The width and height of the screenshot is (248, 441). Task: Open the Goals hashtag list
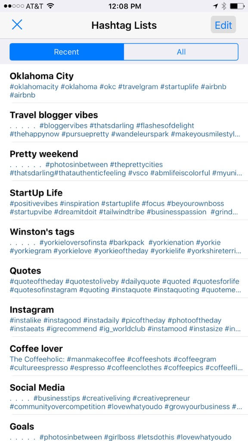(124, 428)
